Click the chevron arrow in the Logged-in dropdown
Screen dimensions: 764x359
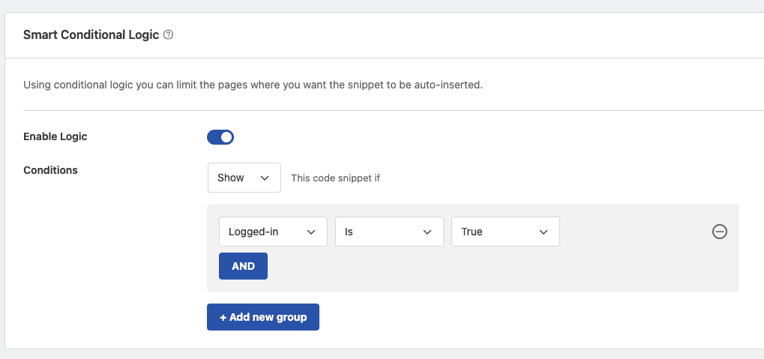click(311, 232)
